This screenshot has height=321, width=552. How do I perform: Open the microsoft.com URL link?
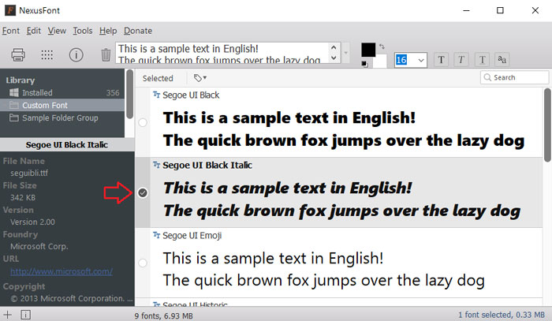[x=62, y=271]
